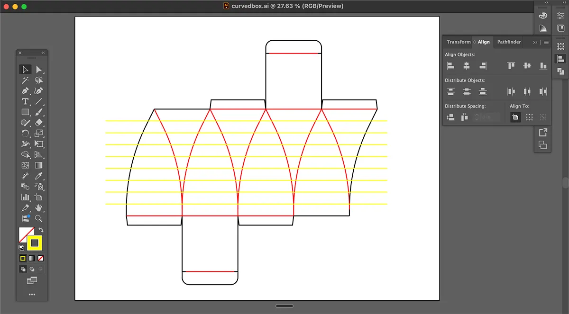Select the Mesh tool
The image size is (569, 314).
[x=26, y=165]
